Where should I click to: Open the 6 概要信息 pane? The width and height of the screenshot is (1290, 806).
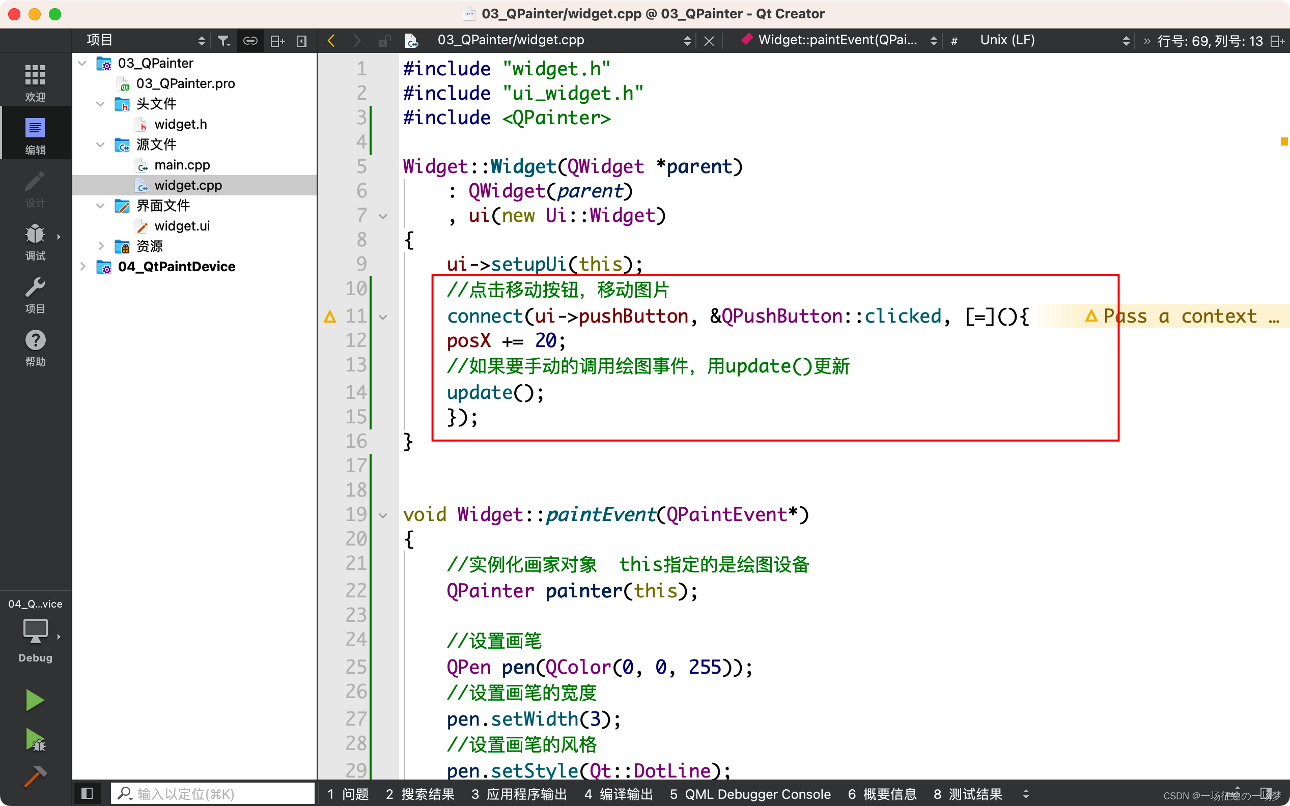click(x=882, y=794)
